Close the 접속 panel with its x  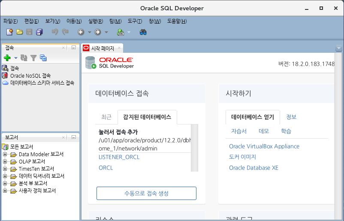tap(63, 48)
